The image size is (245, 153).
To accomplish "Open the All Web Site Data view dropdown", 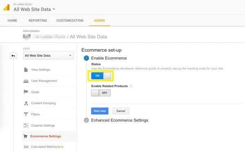I will pos(48,56).
